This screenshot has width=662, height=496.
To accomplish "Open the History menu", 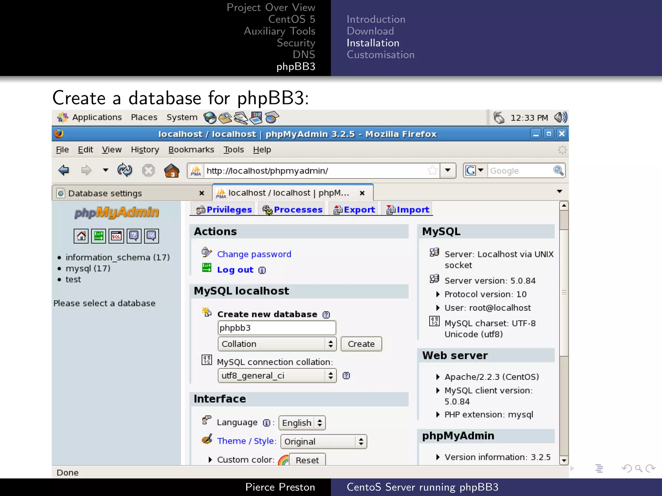I will point(145,150).
